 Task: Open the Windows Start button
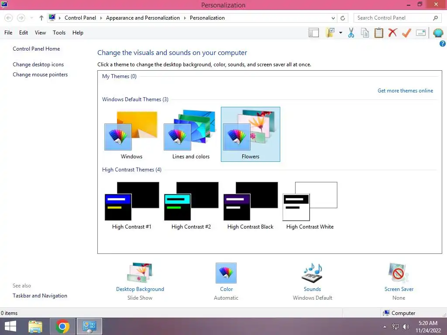[10, 326]
